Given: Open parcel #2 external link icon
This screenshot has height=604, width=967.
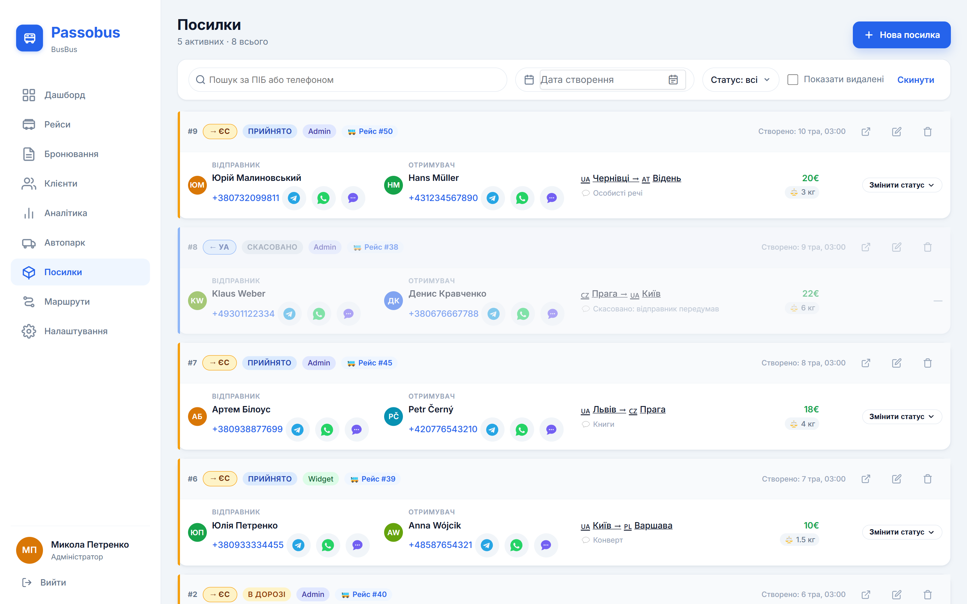Looking at the screenshot, I should [x=866, y=594].
